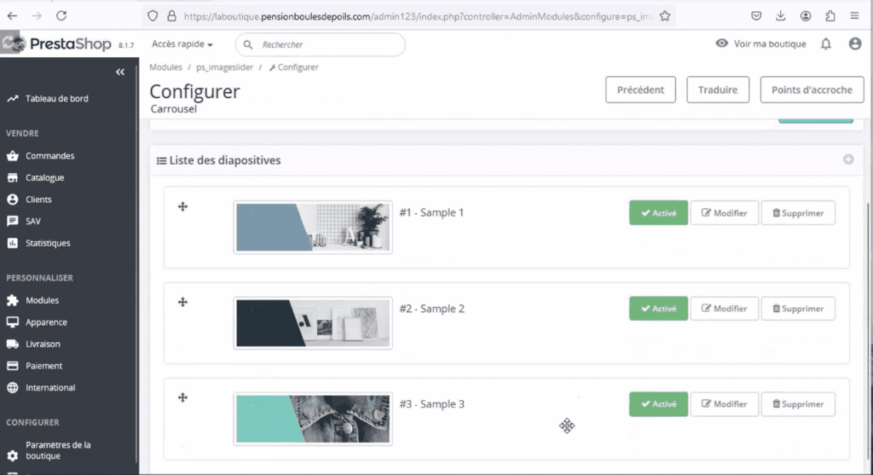Grab the move handle for Sample 3

pyautogui.click(x=182, y=397)
